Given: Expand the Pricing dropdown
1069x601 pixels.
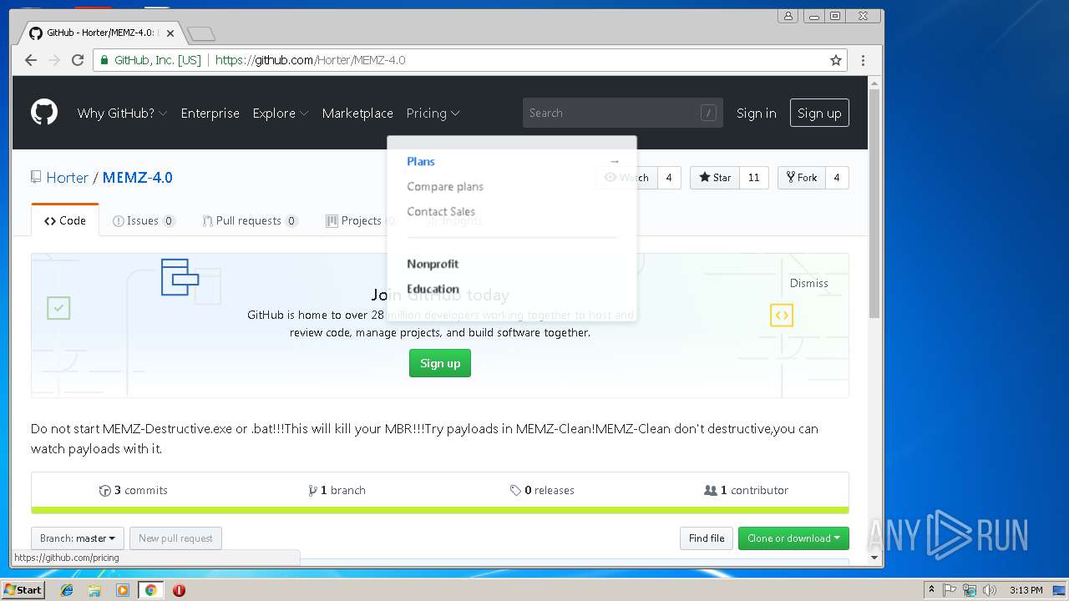Looking at the screenshot, I should [433, 114].
